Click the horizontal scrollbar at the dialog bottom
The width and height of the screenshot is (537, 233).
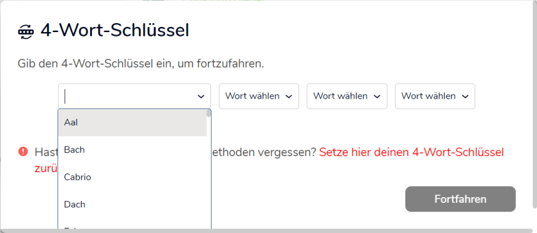(267, 230)
